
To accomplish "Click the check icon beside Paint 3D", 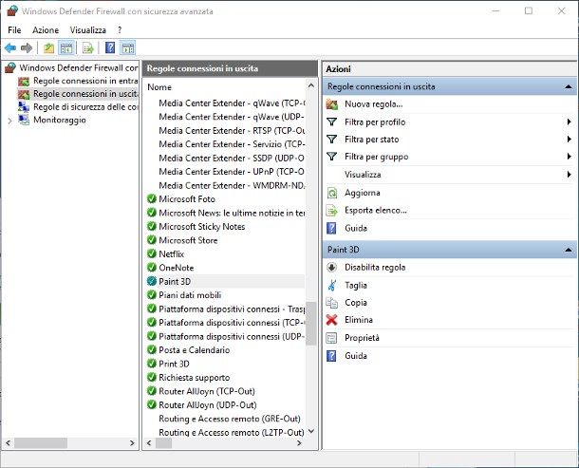I will tap(152, 281).
